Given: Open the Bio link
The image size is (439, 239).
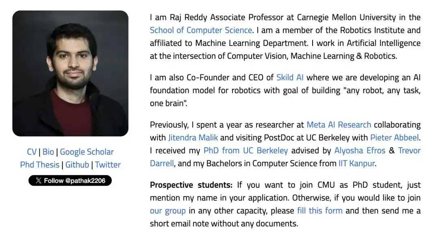Looking at the screenshot, I should tap(48, 152).
